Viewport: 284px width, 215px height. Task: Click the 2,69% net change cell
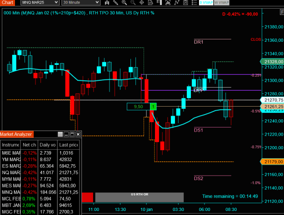[30, 205]
